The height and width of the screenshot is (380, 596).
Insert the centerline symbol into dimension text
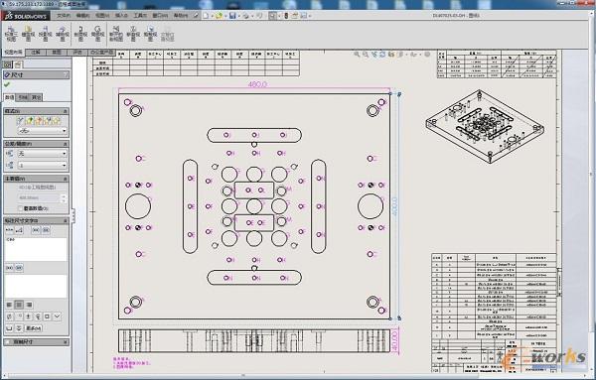click(x=38, y=317)
